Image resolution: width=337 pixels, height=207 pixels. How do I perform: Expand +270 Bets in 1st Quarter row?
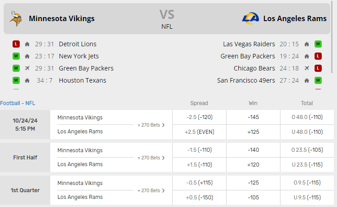click(x=151, y=190)
